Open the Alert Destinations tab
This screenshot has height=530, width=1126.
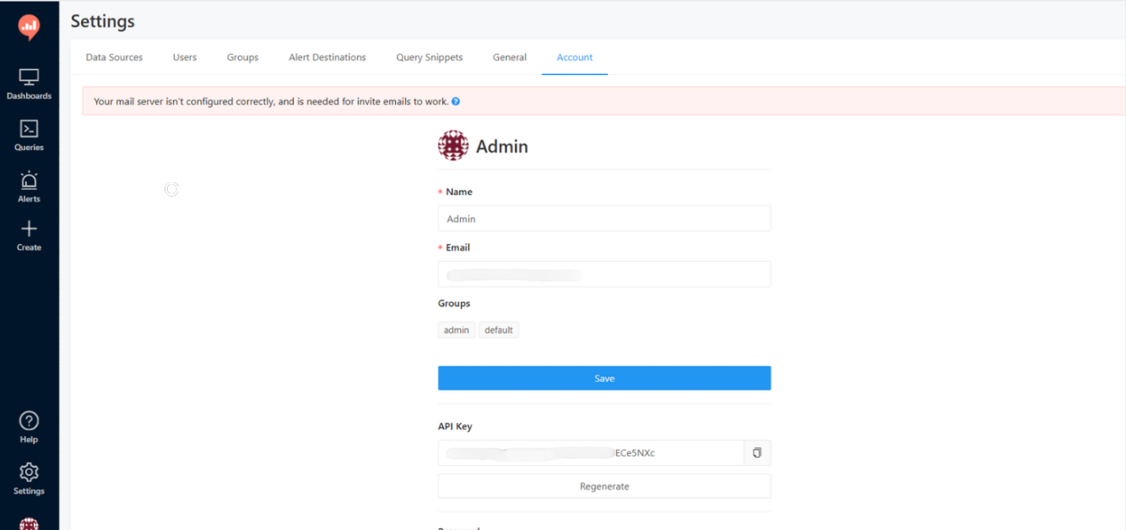(x=327, y=57)
